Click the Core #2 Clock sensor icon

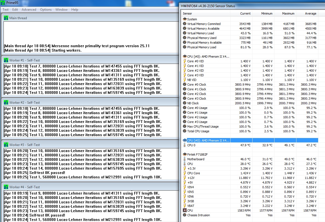(185, 94)
